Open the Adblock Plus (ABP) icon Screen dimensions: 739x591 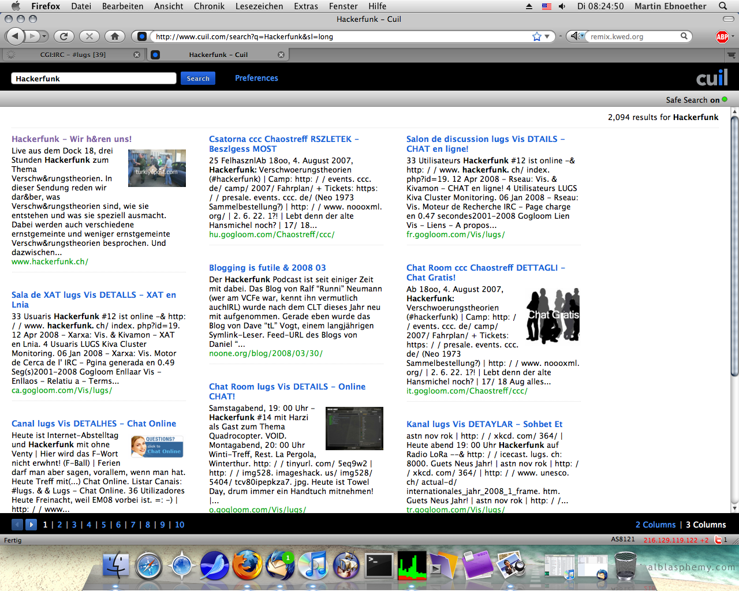pos(722,37)
